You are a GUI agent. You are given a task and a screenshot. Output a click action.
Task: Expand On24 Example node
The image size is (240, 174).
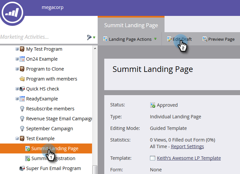17,59
